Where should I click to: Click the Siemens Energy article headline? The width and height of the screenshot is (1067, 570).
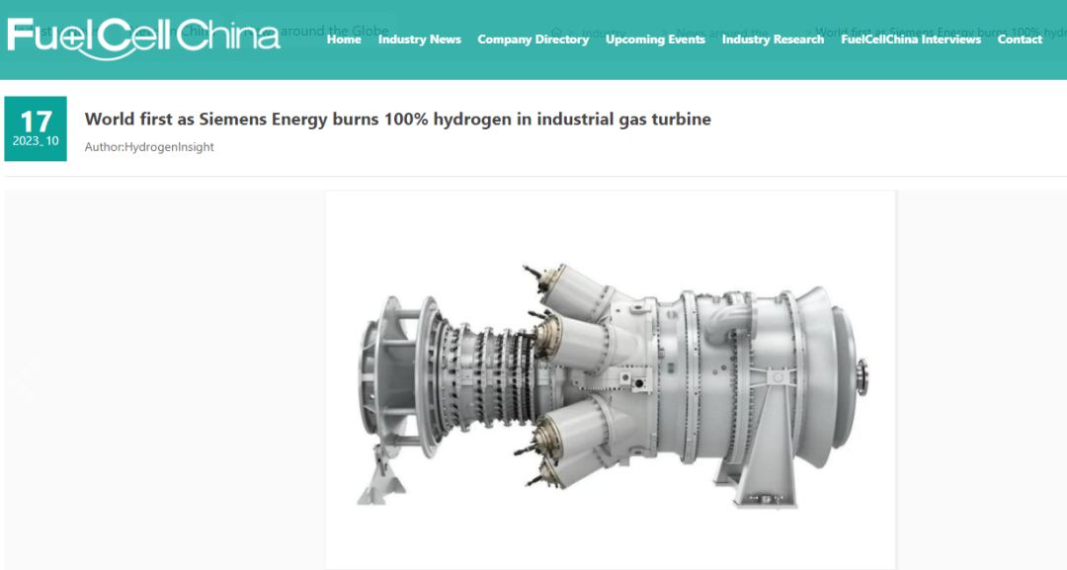[x=397, y=120]
